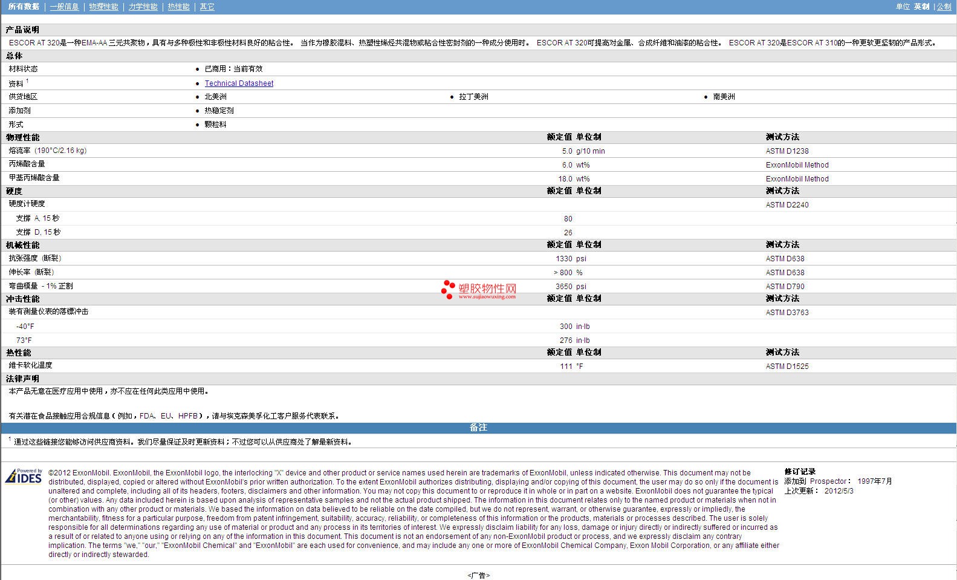This screenshot has width=957, height=580.
Task: Click the ASTM D1525 test method
Action: (787, 367)
